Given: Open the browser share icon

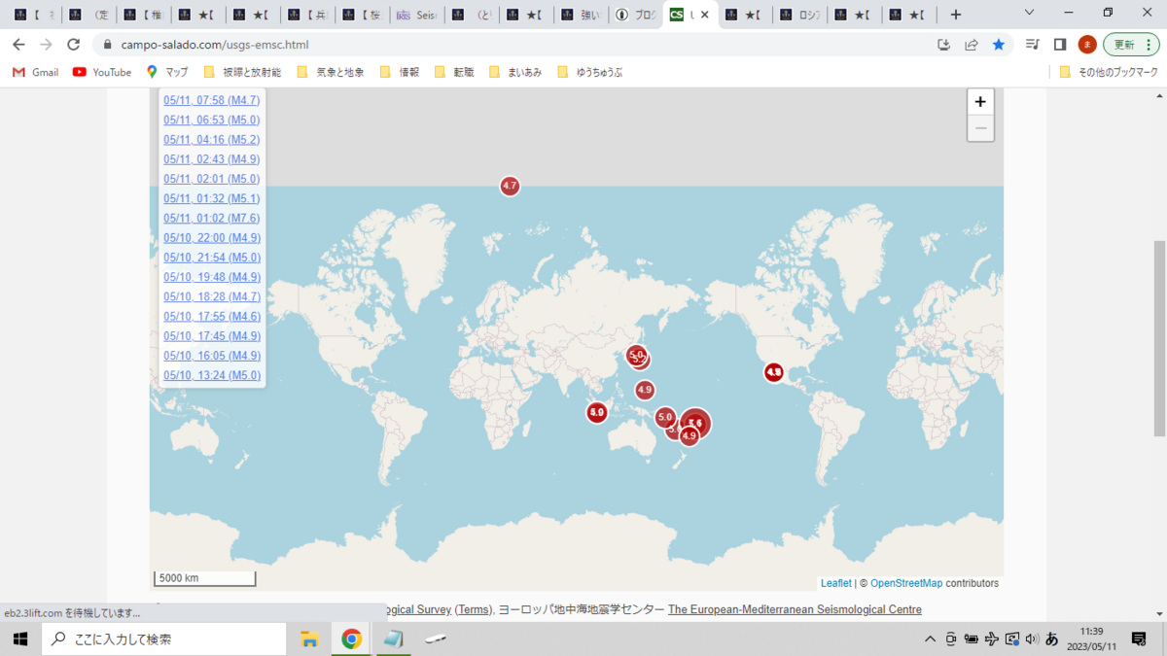Looking at the screenshot, I should point(972,45).
